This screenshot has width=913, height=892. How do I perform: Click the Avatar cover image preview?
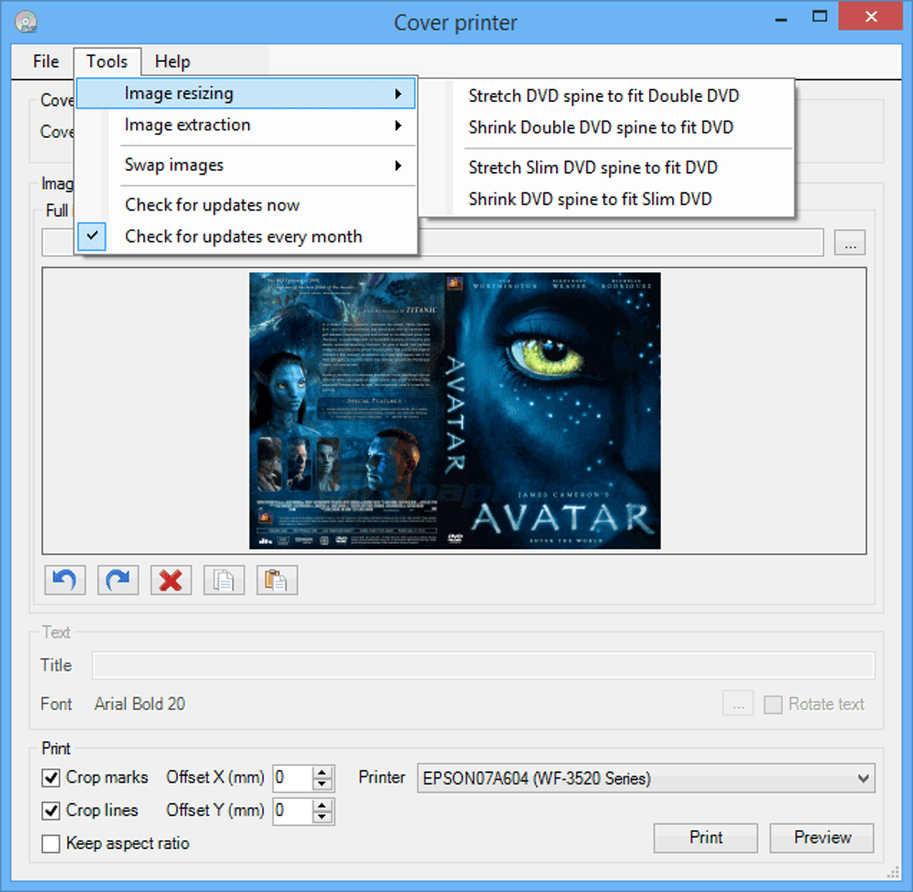455,411
